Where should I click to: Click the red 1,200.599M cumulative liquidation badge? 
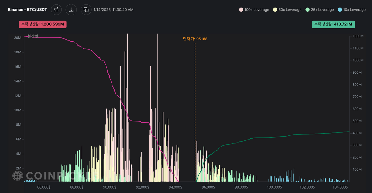pyautogui.click(x=43, y=24)
